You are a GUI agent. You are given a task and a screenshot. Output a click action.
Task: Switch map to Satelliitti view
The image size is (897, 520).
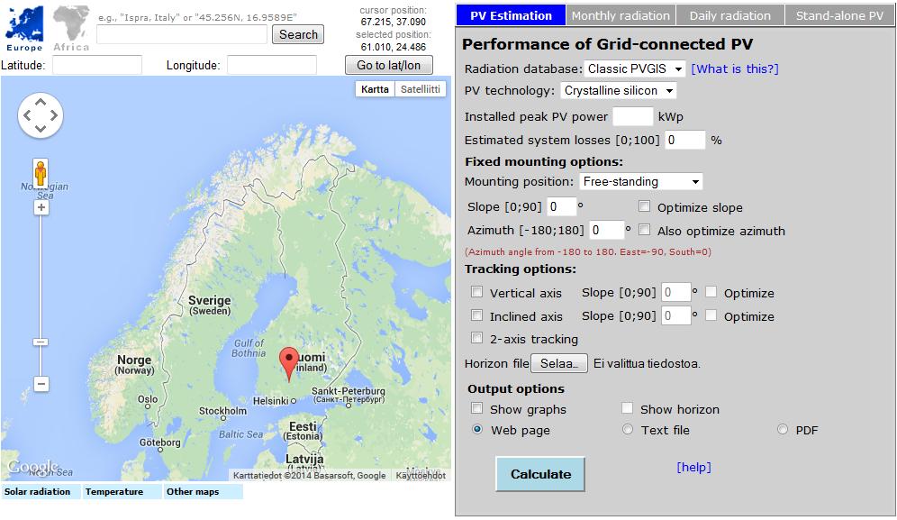(421, 89)
